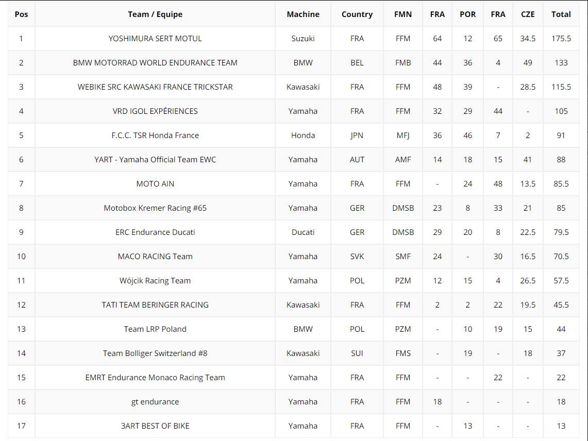Click the FMN column header
The image size is (588, 441).
[403, 14]
